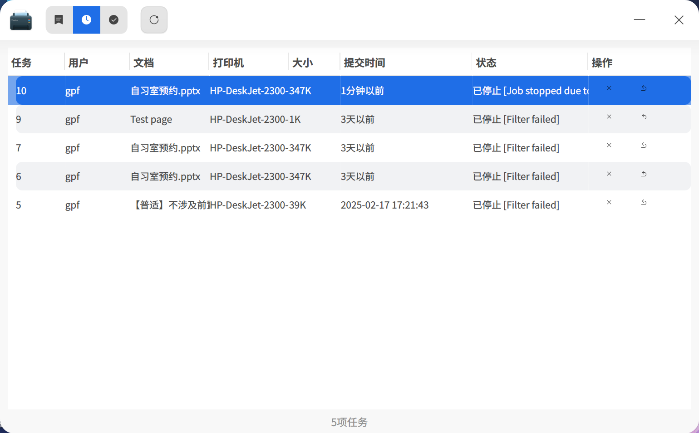
Task: Cancel print job 7
Action: click(609, 145)
